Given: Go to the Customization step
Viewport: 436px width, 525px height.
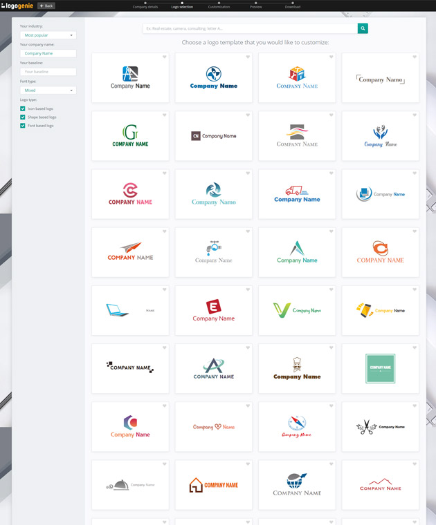Looking at the screenshot, I should point(219,6).
